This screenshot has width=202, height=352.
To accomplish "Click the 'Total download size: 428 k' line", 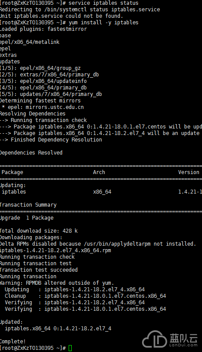I will [x=39, y=231].
